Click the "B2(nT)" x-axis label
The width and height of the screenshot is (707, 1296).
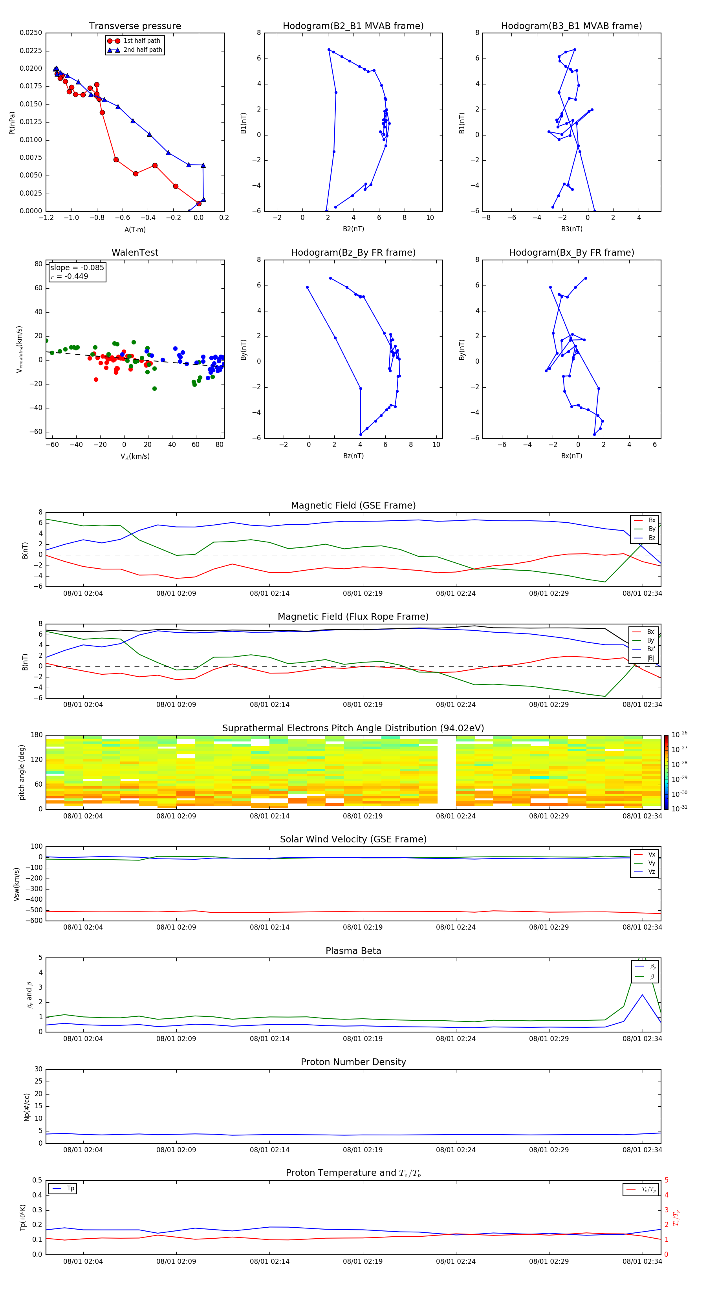tap(353, 229)
